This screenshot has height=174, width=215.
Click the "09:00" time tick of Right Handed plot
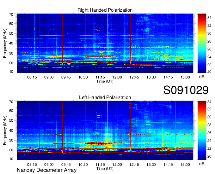pos(49,77)
